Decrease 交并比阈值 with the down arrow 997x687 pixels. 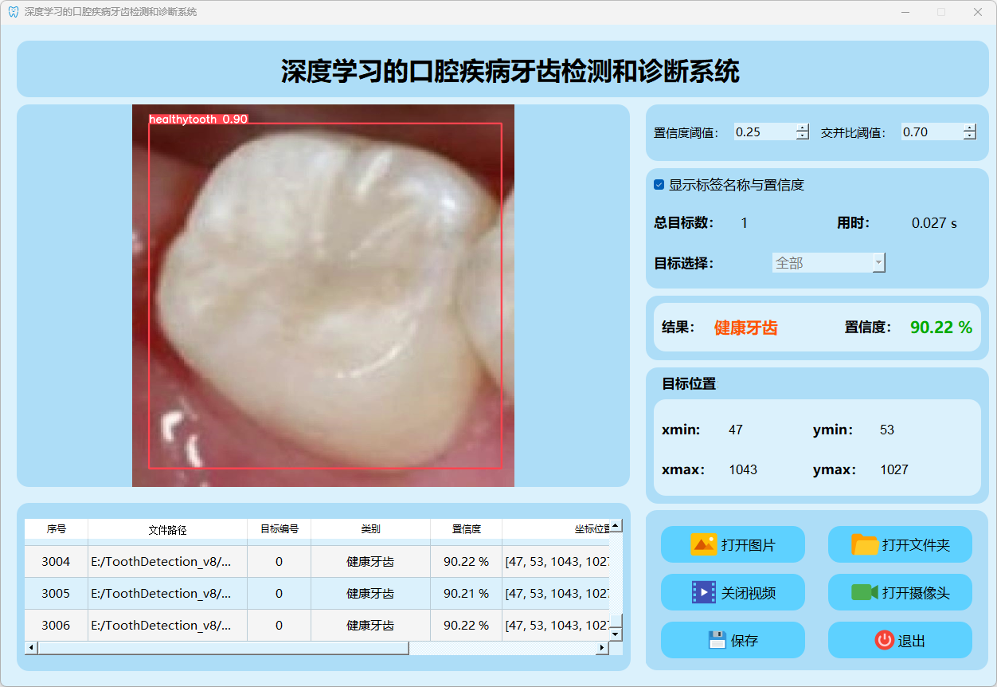[x=969, y=136]
